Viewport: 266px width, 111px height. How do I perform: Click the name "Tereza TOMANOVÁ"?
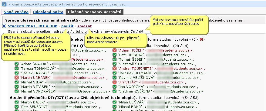[38, 69]
